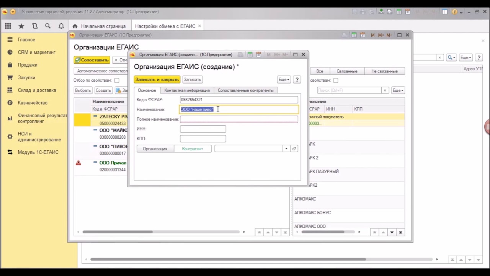Click Сопоставить button
Viewport: 490px width, 276px height.
point(92,60)
